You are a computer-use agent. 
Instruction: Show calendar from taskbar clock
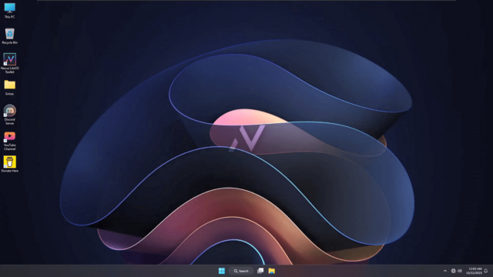click(474, 271)
